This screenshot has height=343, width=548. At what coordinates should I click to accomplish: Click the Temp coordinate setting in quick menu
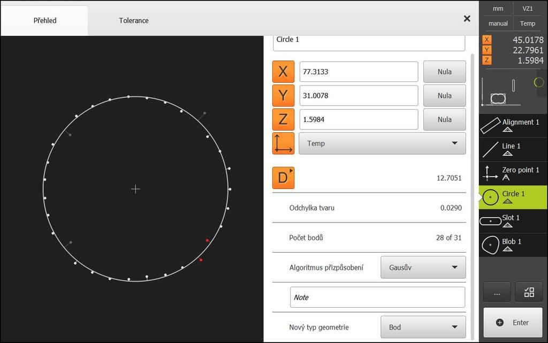click(x=527, y=24)
